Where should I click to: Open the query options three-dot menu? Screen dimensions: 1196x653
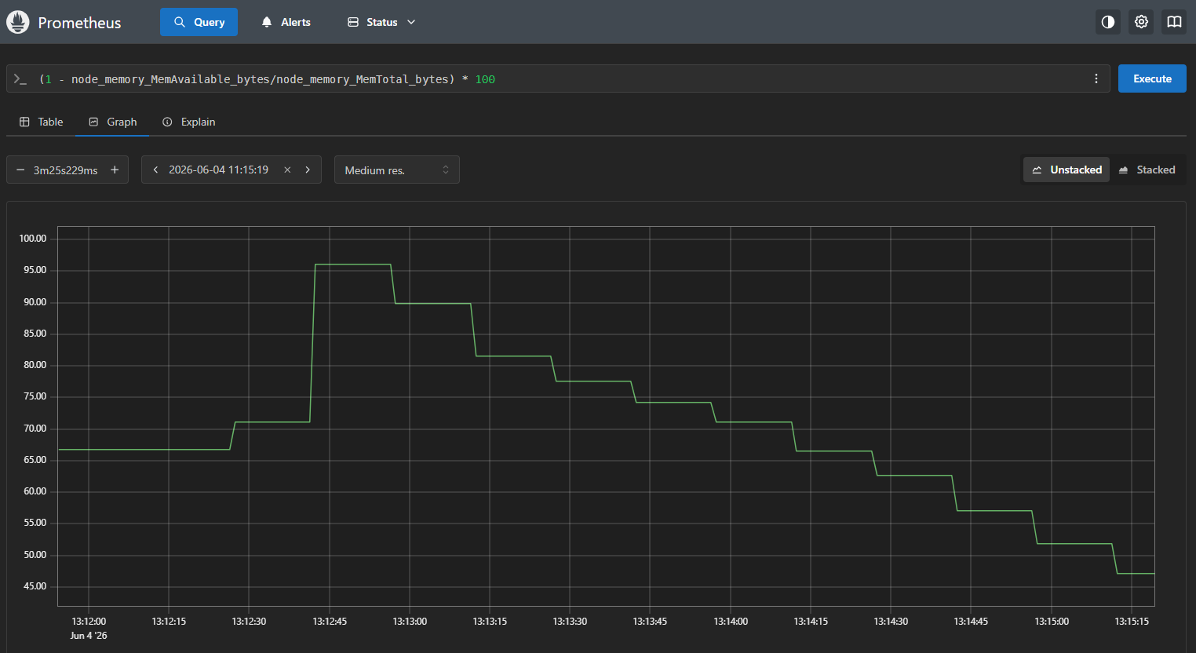click(x=1096, y=78)
